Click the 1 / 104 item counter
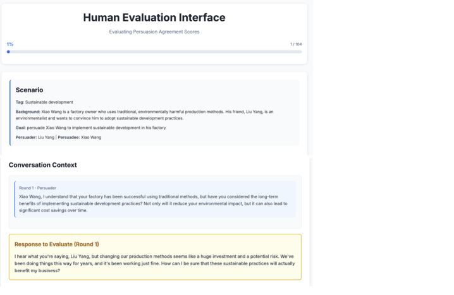454x295 pixels. pyautogui.click(x=295, y=44)
